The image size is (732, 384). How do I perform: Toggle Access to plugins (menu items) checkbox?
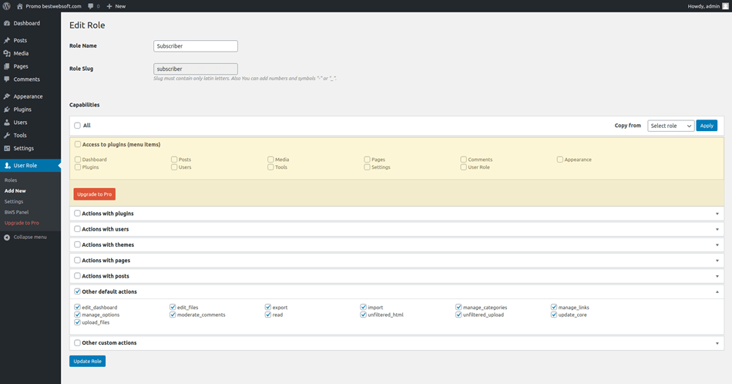pyautogui.click(x=78, y=144)
